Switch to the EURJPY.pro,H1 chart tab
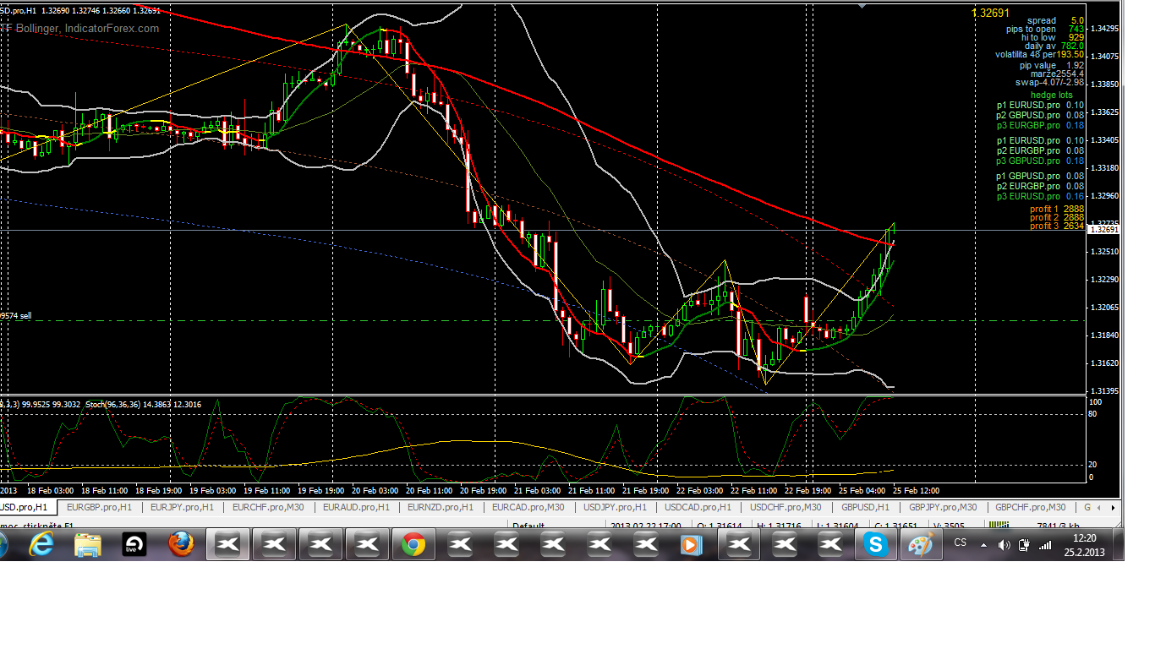Image resolution: width=1155 pixels, height=649 pixels. click(x=183, y=507)
